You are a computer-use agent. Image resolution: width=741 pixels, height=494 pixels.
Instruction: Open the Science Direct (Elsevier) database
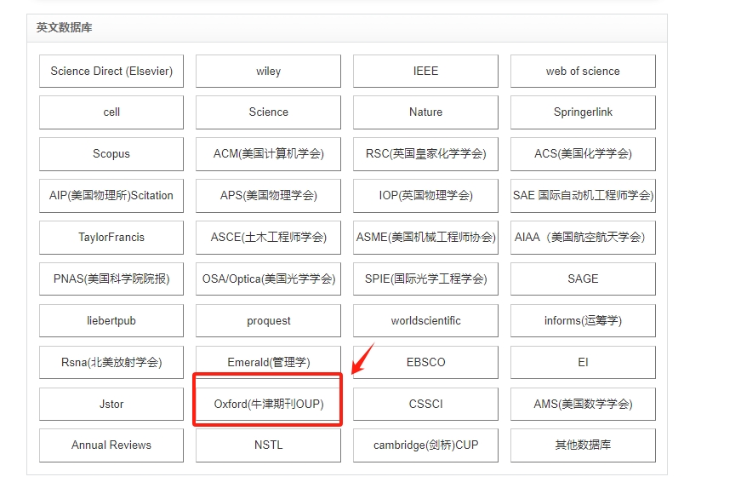click(x=111, y=71)
